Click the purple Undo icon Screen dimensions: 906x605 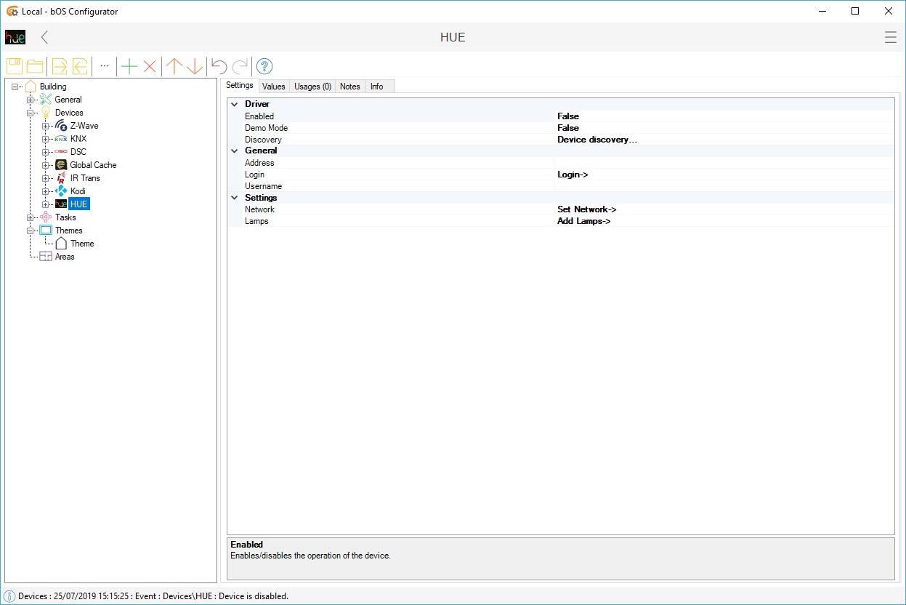coord(219,66)
